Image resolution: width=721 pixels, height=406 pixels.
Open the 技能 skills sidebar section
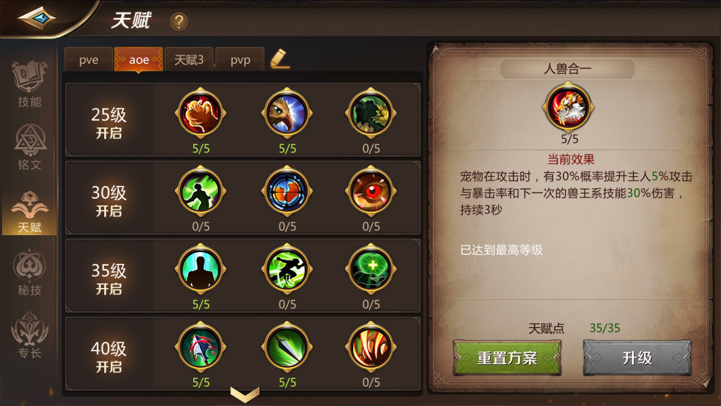click(x=29, y=85)
